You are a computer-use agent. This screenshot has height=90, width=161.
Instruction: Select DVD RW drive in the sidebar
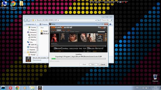pos(32,37)
